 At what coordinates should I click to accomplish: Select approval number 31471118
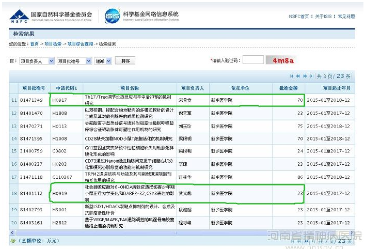pos(31,177)
